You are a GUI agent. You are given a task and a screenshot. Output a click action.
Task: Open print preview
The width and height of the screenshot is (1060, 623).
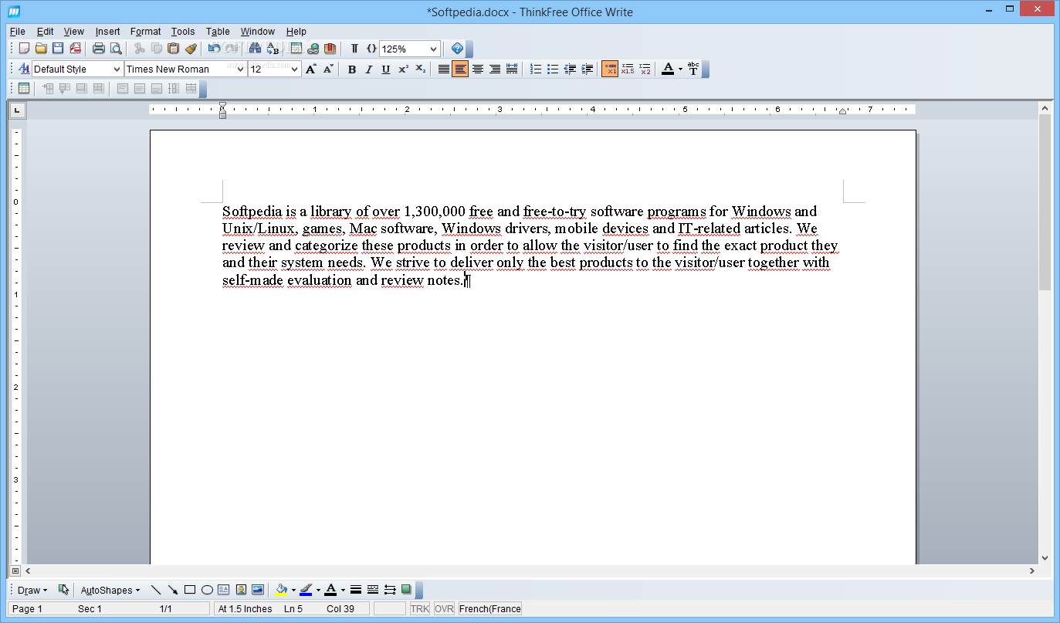click(x=116, y=49)
